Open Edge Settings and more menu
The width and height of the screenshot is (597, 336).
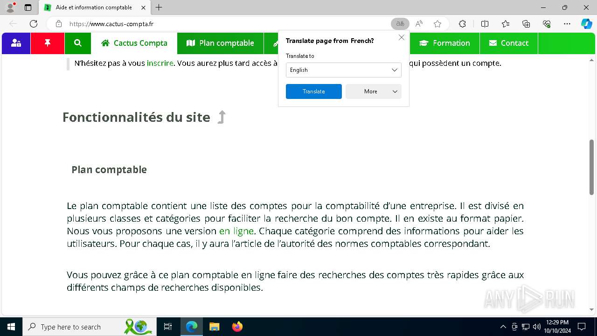567,24
